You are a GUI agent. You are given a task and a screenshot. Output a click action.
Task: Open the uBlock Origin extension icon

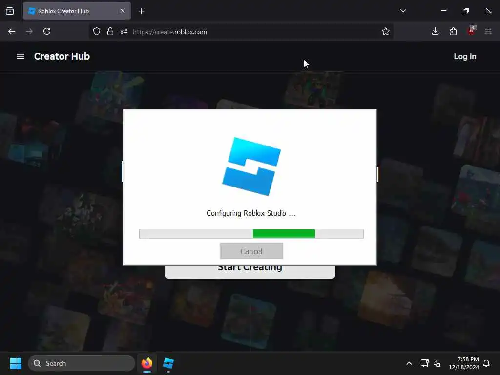(x=471, y=31)
